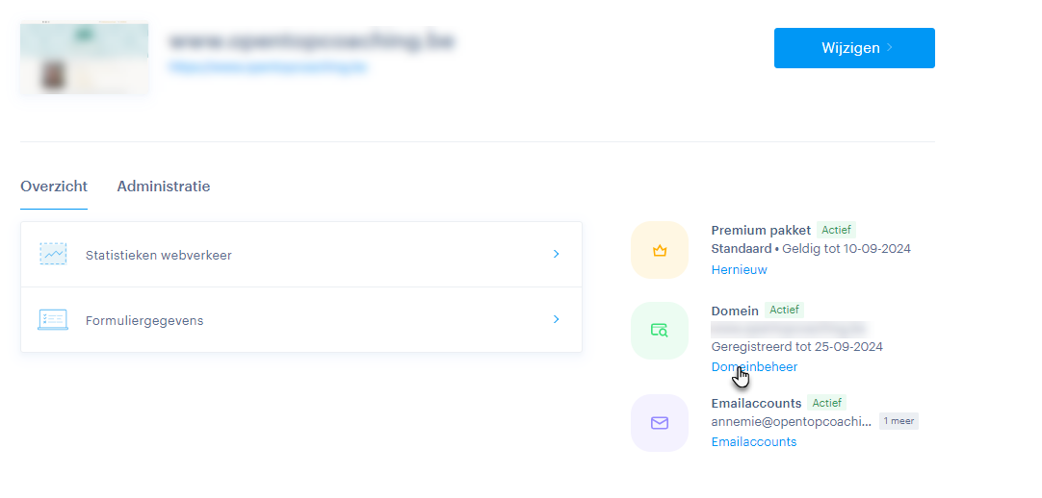
Task: Click the Premium pakket crown icon
Action: pos(660,250)
